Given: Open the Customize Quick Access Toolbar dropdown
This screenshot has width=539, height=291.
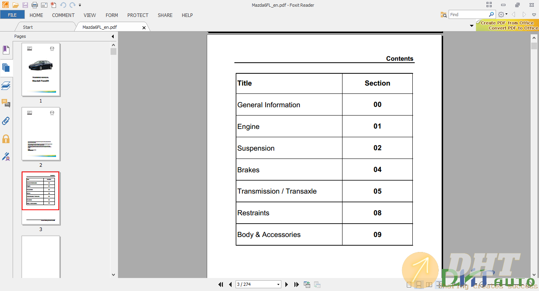Looking at the screenshot, I should click(x=80, y=6).
